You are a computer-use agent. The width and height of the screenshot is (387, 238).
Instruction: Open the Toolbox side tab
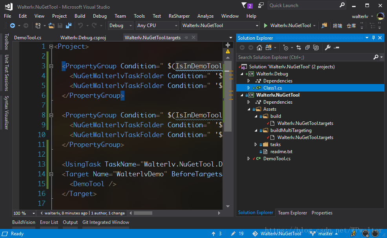point(6,42)
